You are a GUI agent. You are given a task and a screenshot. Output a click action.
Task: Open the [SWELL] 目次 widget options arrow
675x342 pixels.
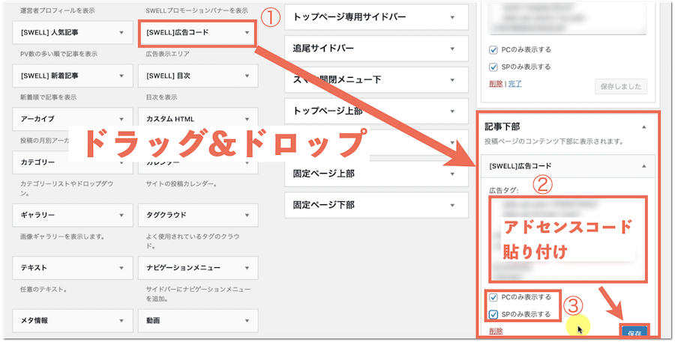pos(247,76)
